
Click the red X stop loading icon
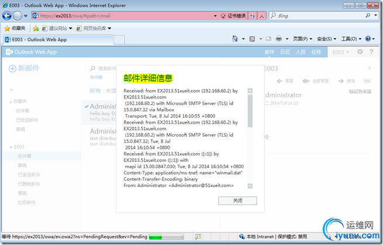pos(262,16)
